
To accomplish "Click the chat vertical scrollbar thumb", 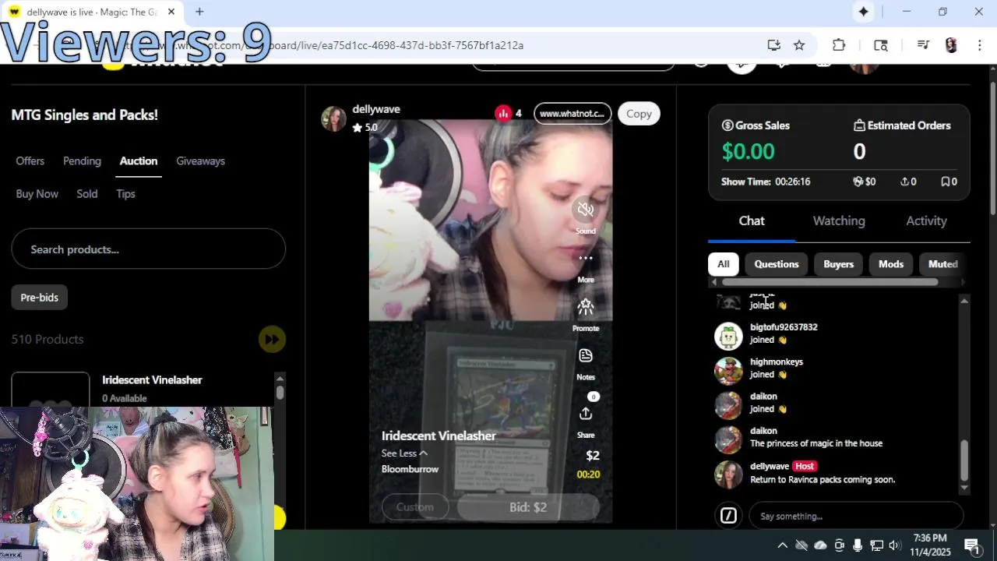I will [x=964, y=460].
